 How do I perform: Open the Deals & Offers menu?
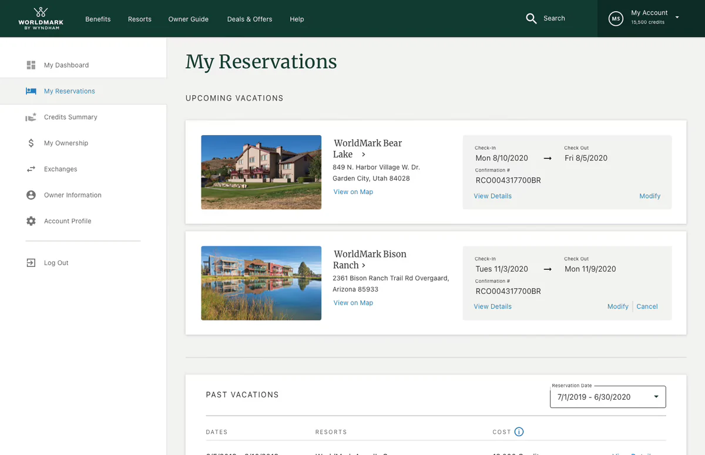point(250,19)
